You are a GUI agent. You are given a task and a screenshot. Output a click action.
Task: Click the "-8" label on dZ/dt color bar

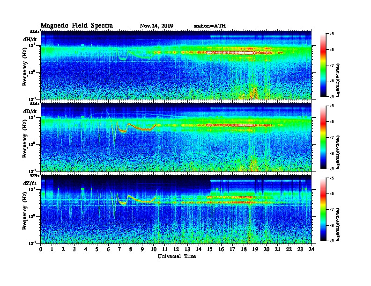click(x=332, y=225)
